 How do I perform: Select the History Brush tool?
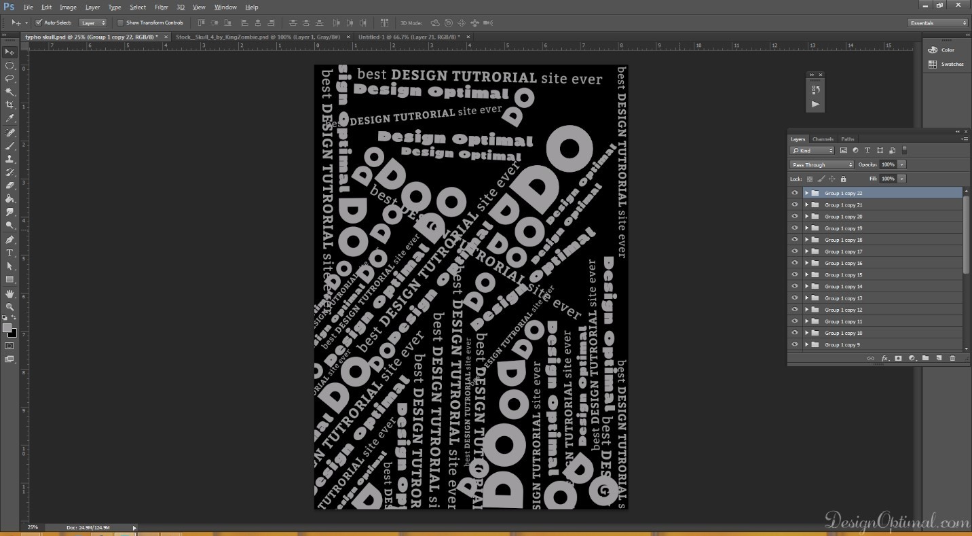tap(10, 172)
